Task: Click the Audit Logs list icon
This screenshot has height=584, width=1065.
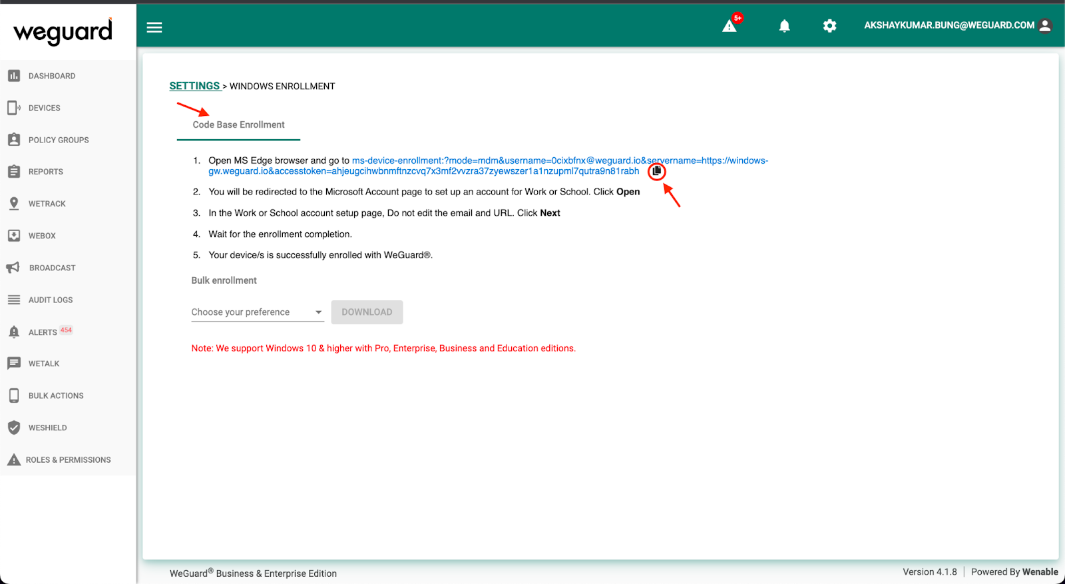Action: click(14, 300)
